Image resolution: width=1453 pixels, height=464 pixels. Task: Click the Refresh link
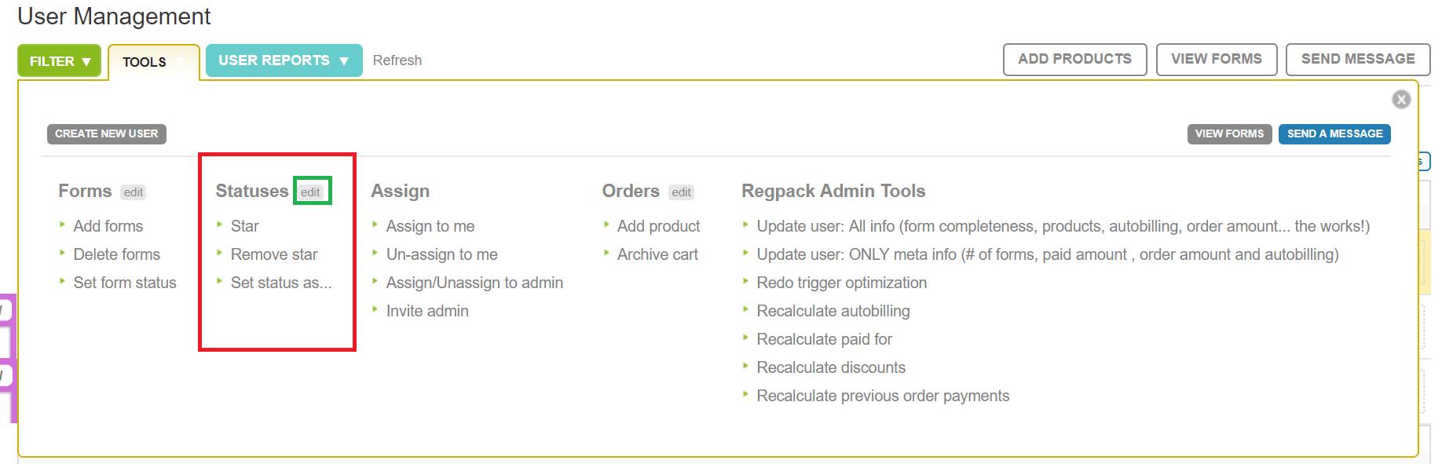tap(397, 60)
